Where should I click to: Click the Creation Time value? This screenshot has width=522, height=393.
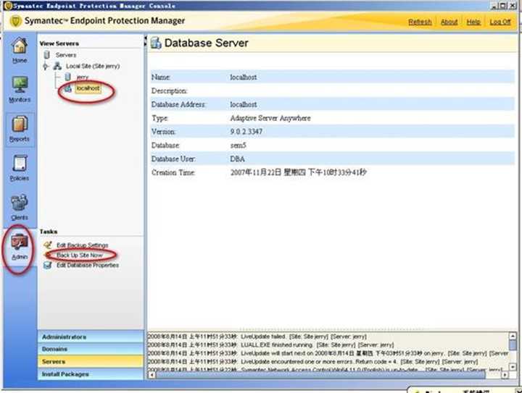(x=298, y=172)
